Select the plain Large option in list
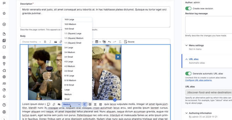Viewport: 232px width, 120px height. click(77, 90)
